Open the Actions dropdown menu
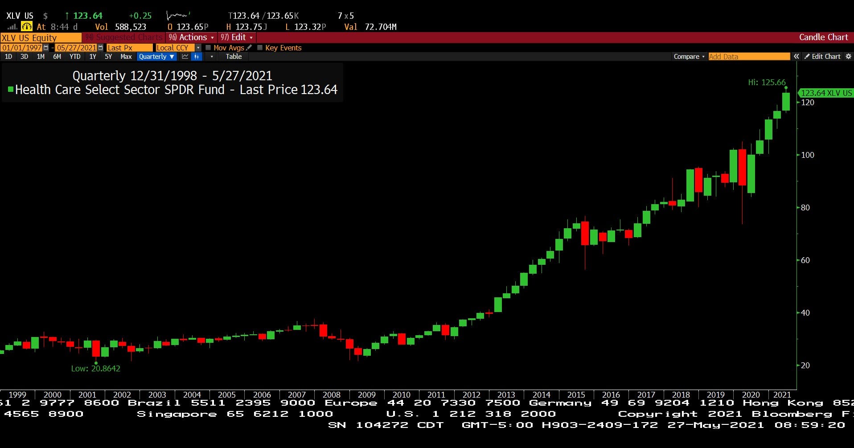 (191, 37)
